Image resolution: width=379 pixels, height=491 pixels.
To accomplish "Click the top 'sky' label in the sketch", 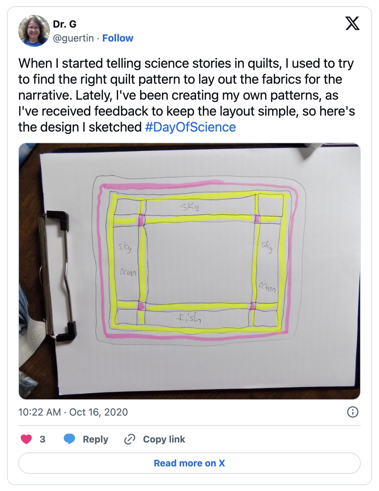I will point(190,207).
